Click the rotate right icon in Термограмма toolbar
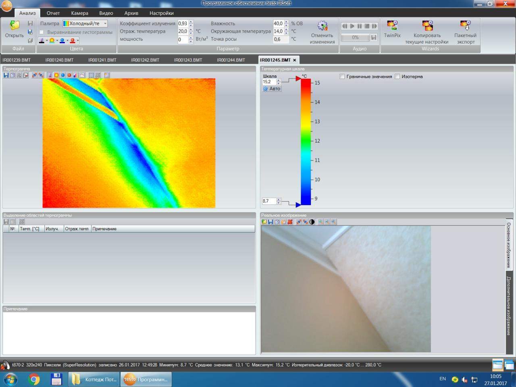 point(41,75)
